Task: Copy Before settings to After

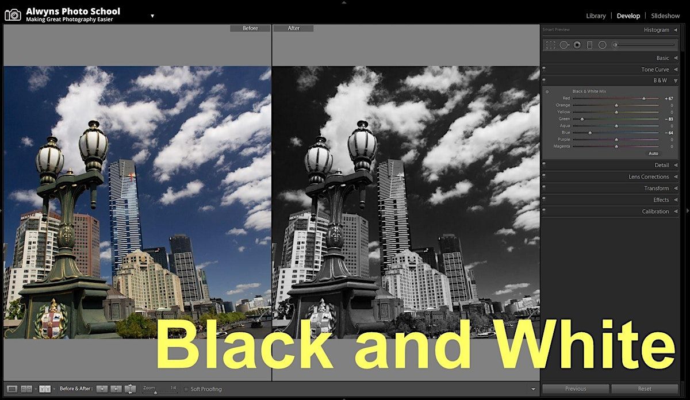Action: click(x=102, y=389)
